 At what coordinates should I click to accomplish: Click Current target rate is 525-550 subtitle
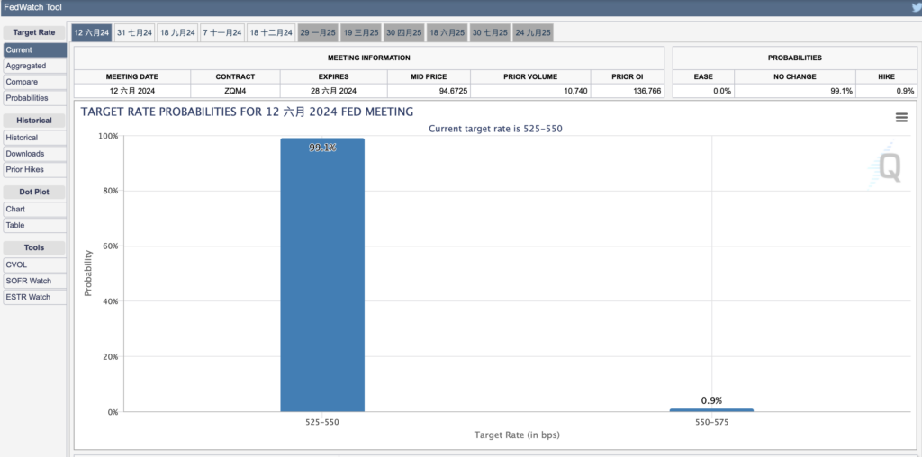(x=495, y=129)
